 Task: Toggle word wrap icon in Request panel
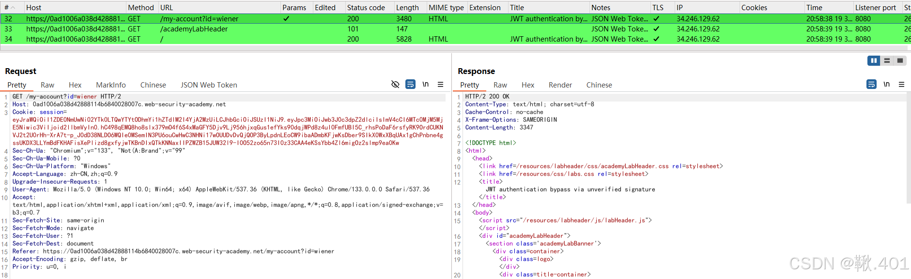[410, 84]
